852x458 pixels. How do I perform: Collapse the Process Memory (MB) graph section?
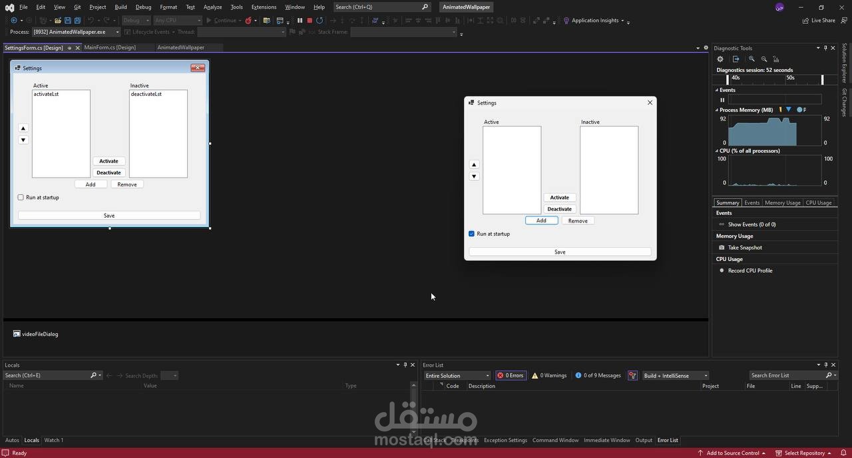click(x=717, y=110)
